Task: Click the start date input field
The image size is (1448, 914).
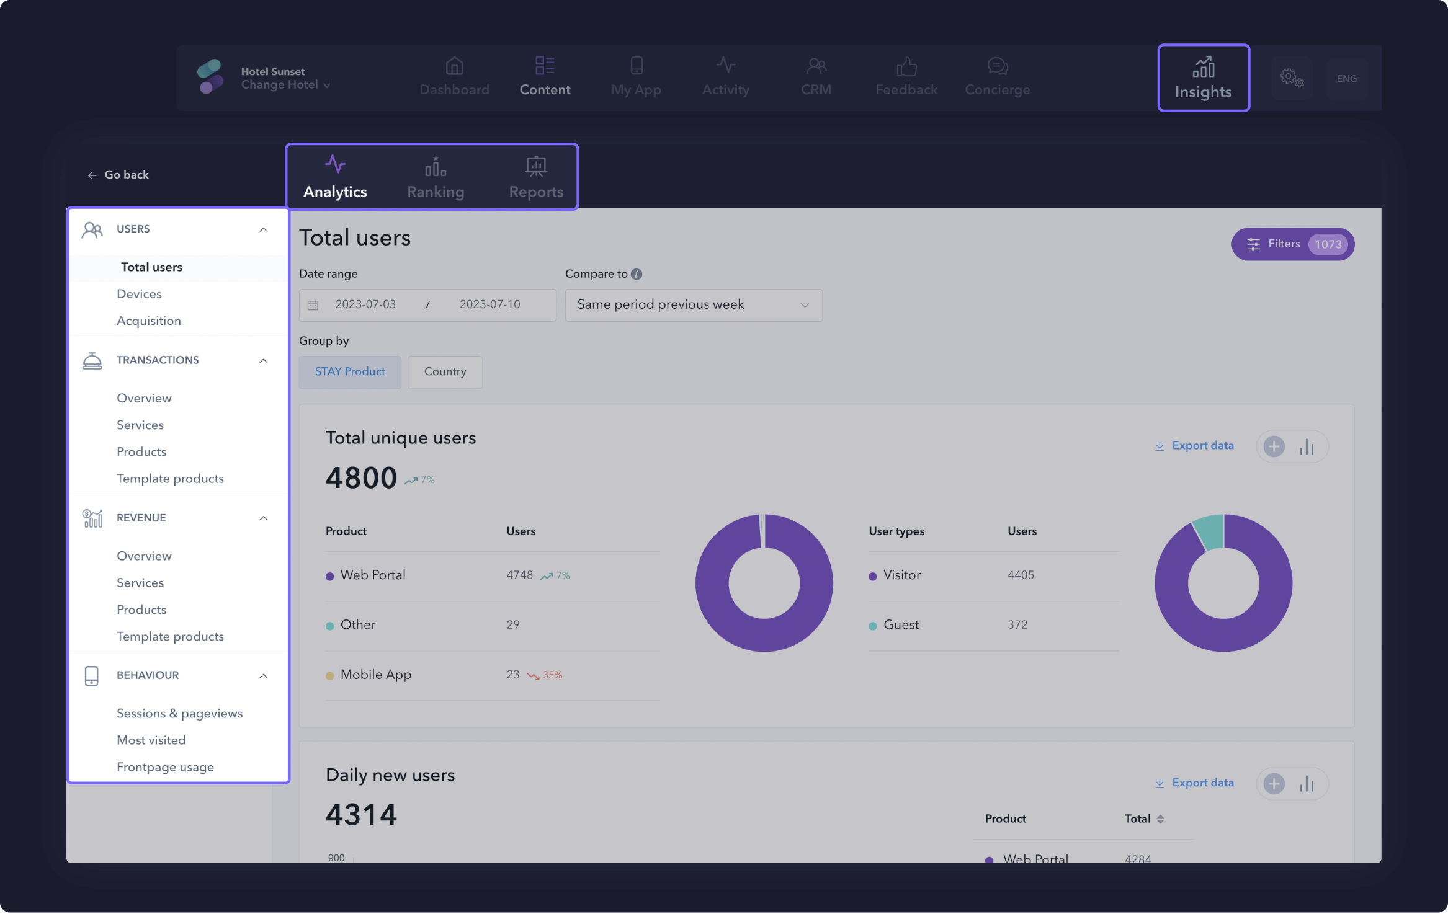Action: point(364,305)
